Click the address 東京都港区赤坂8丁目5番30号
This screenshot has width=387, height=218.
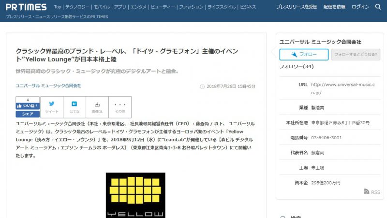pyautogui.click(x=340, y=123)
